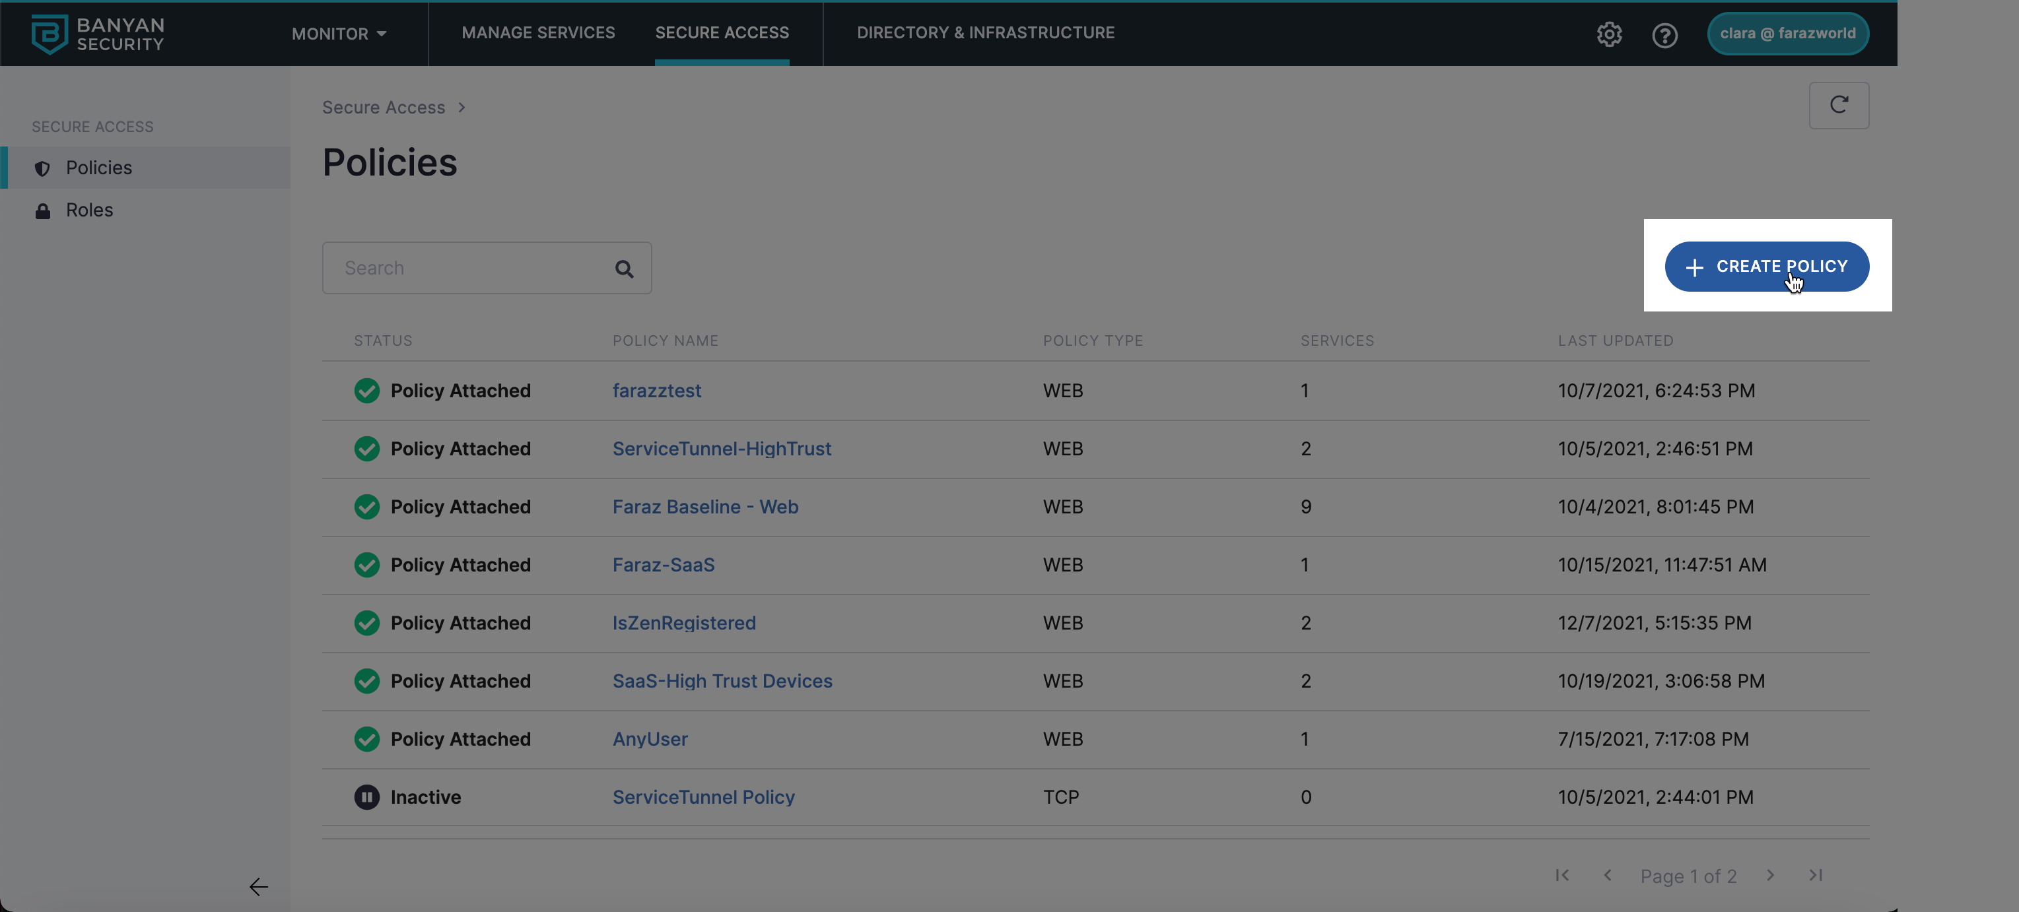Select Roles in the sidebar
Image resolution: width=2019 pixels, height=912 pixels.
(89, 210)
